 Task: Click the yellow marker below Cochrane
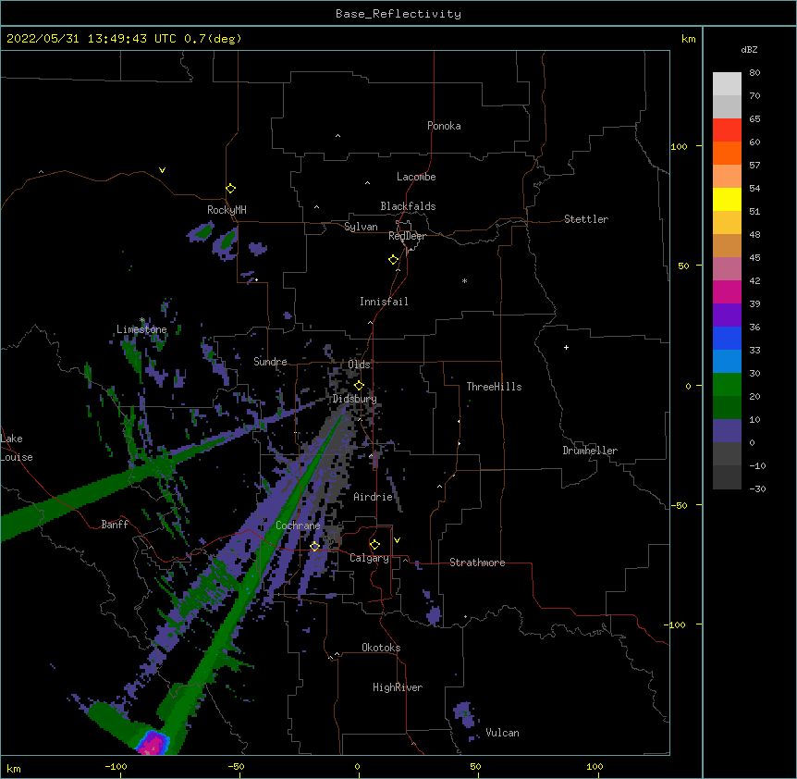click(x=314, y=546)
